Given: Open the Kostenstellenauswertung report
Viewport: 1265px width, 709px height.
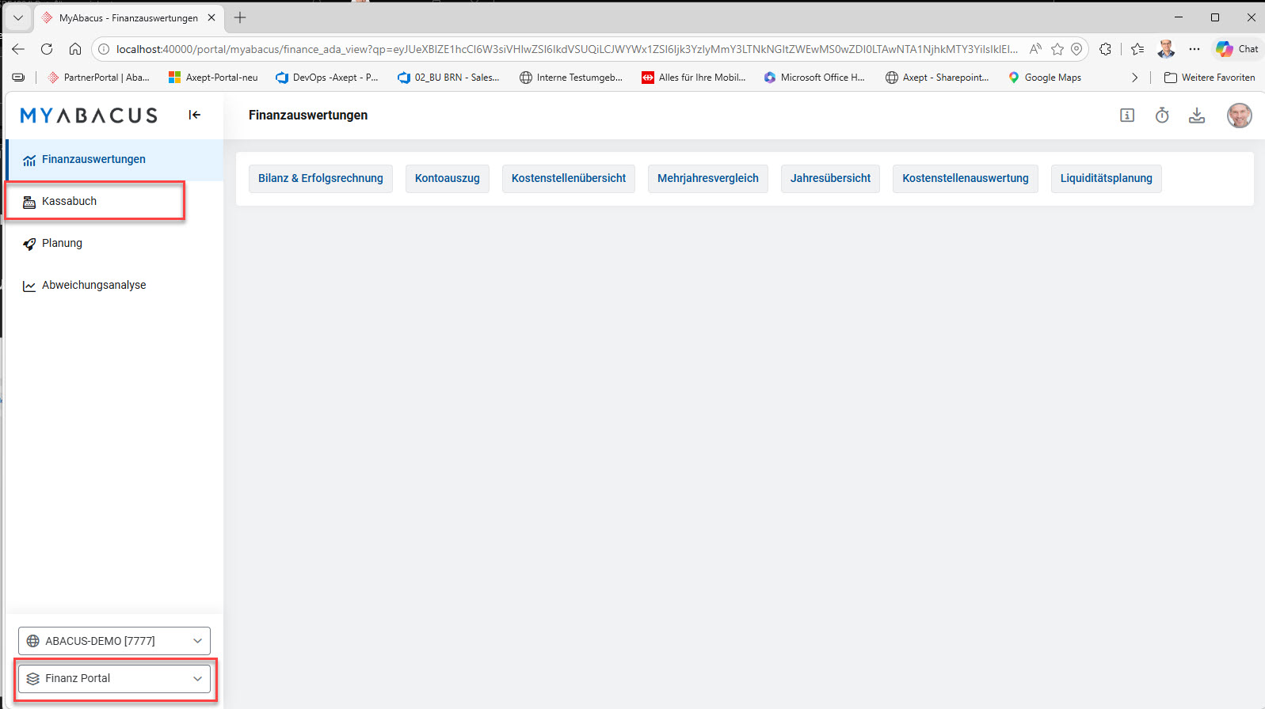Looking at the screenshot, I should (x=966, y=179).
